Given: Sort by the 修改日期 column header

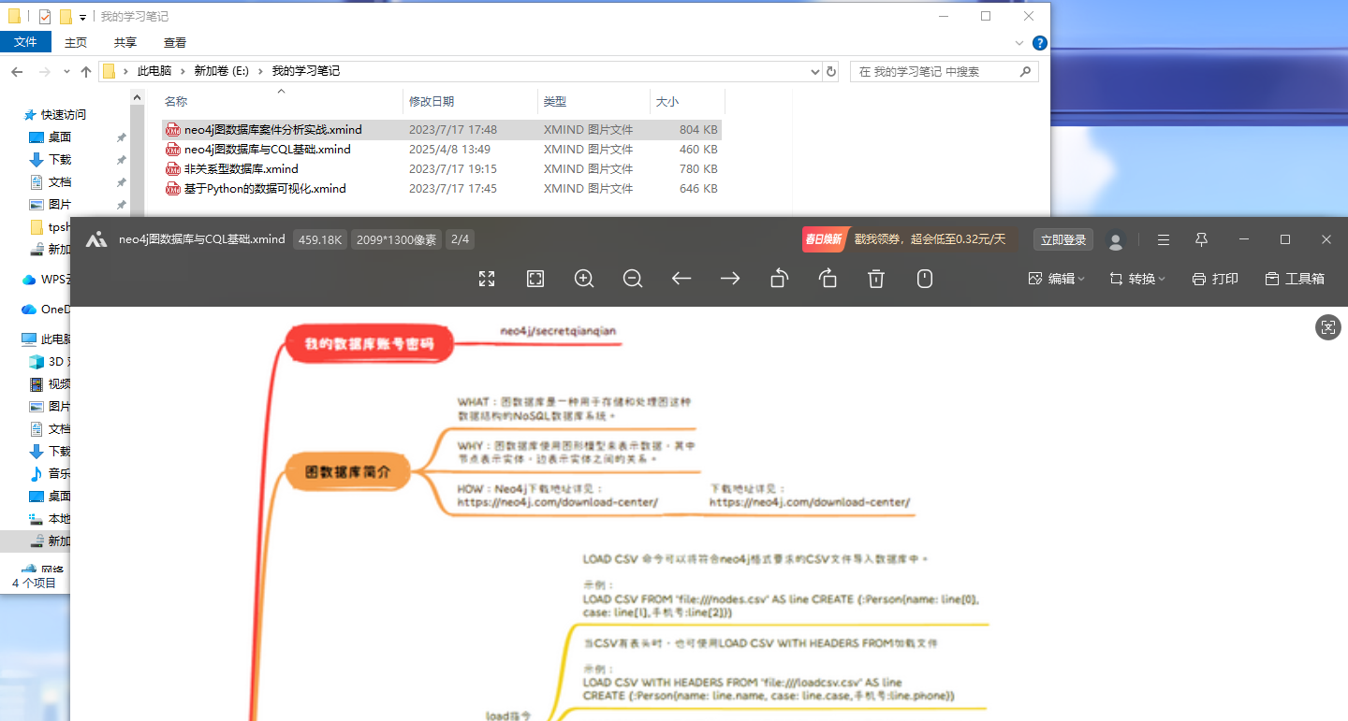Looking at the screenshot, I should [471, 101].
